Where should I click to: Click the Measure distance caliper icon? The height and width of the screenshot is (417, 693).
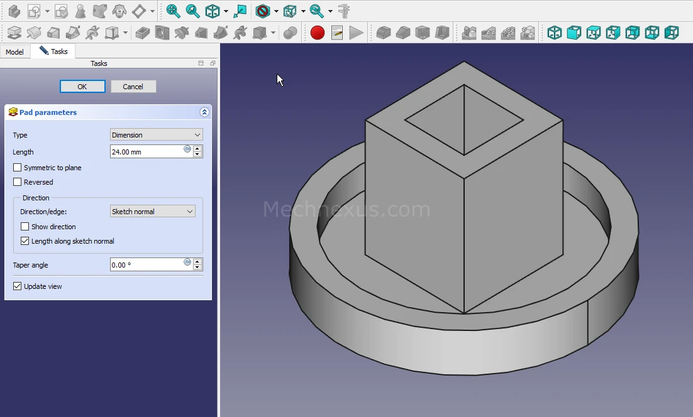344,11
